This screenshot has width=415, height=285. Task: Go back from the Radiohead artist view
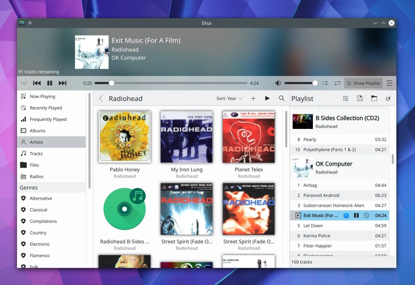(101, 98)
